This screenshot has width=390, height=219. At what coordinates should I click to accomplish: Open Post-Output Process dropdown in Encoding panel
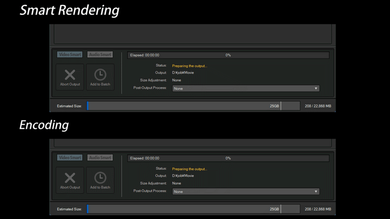click(x=246, y=191)
